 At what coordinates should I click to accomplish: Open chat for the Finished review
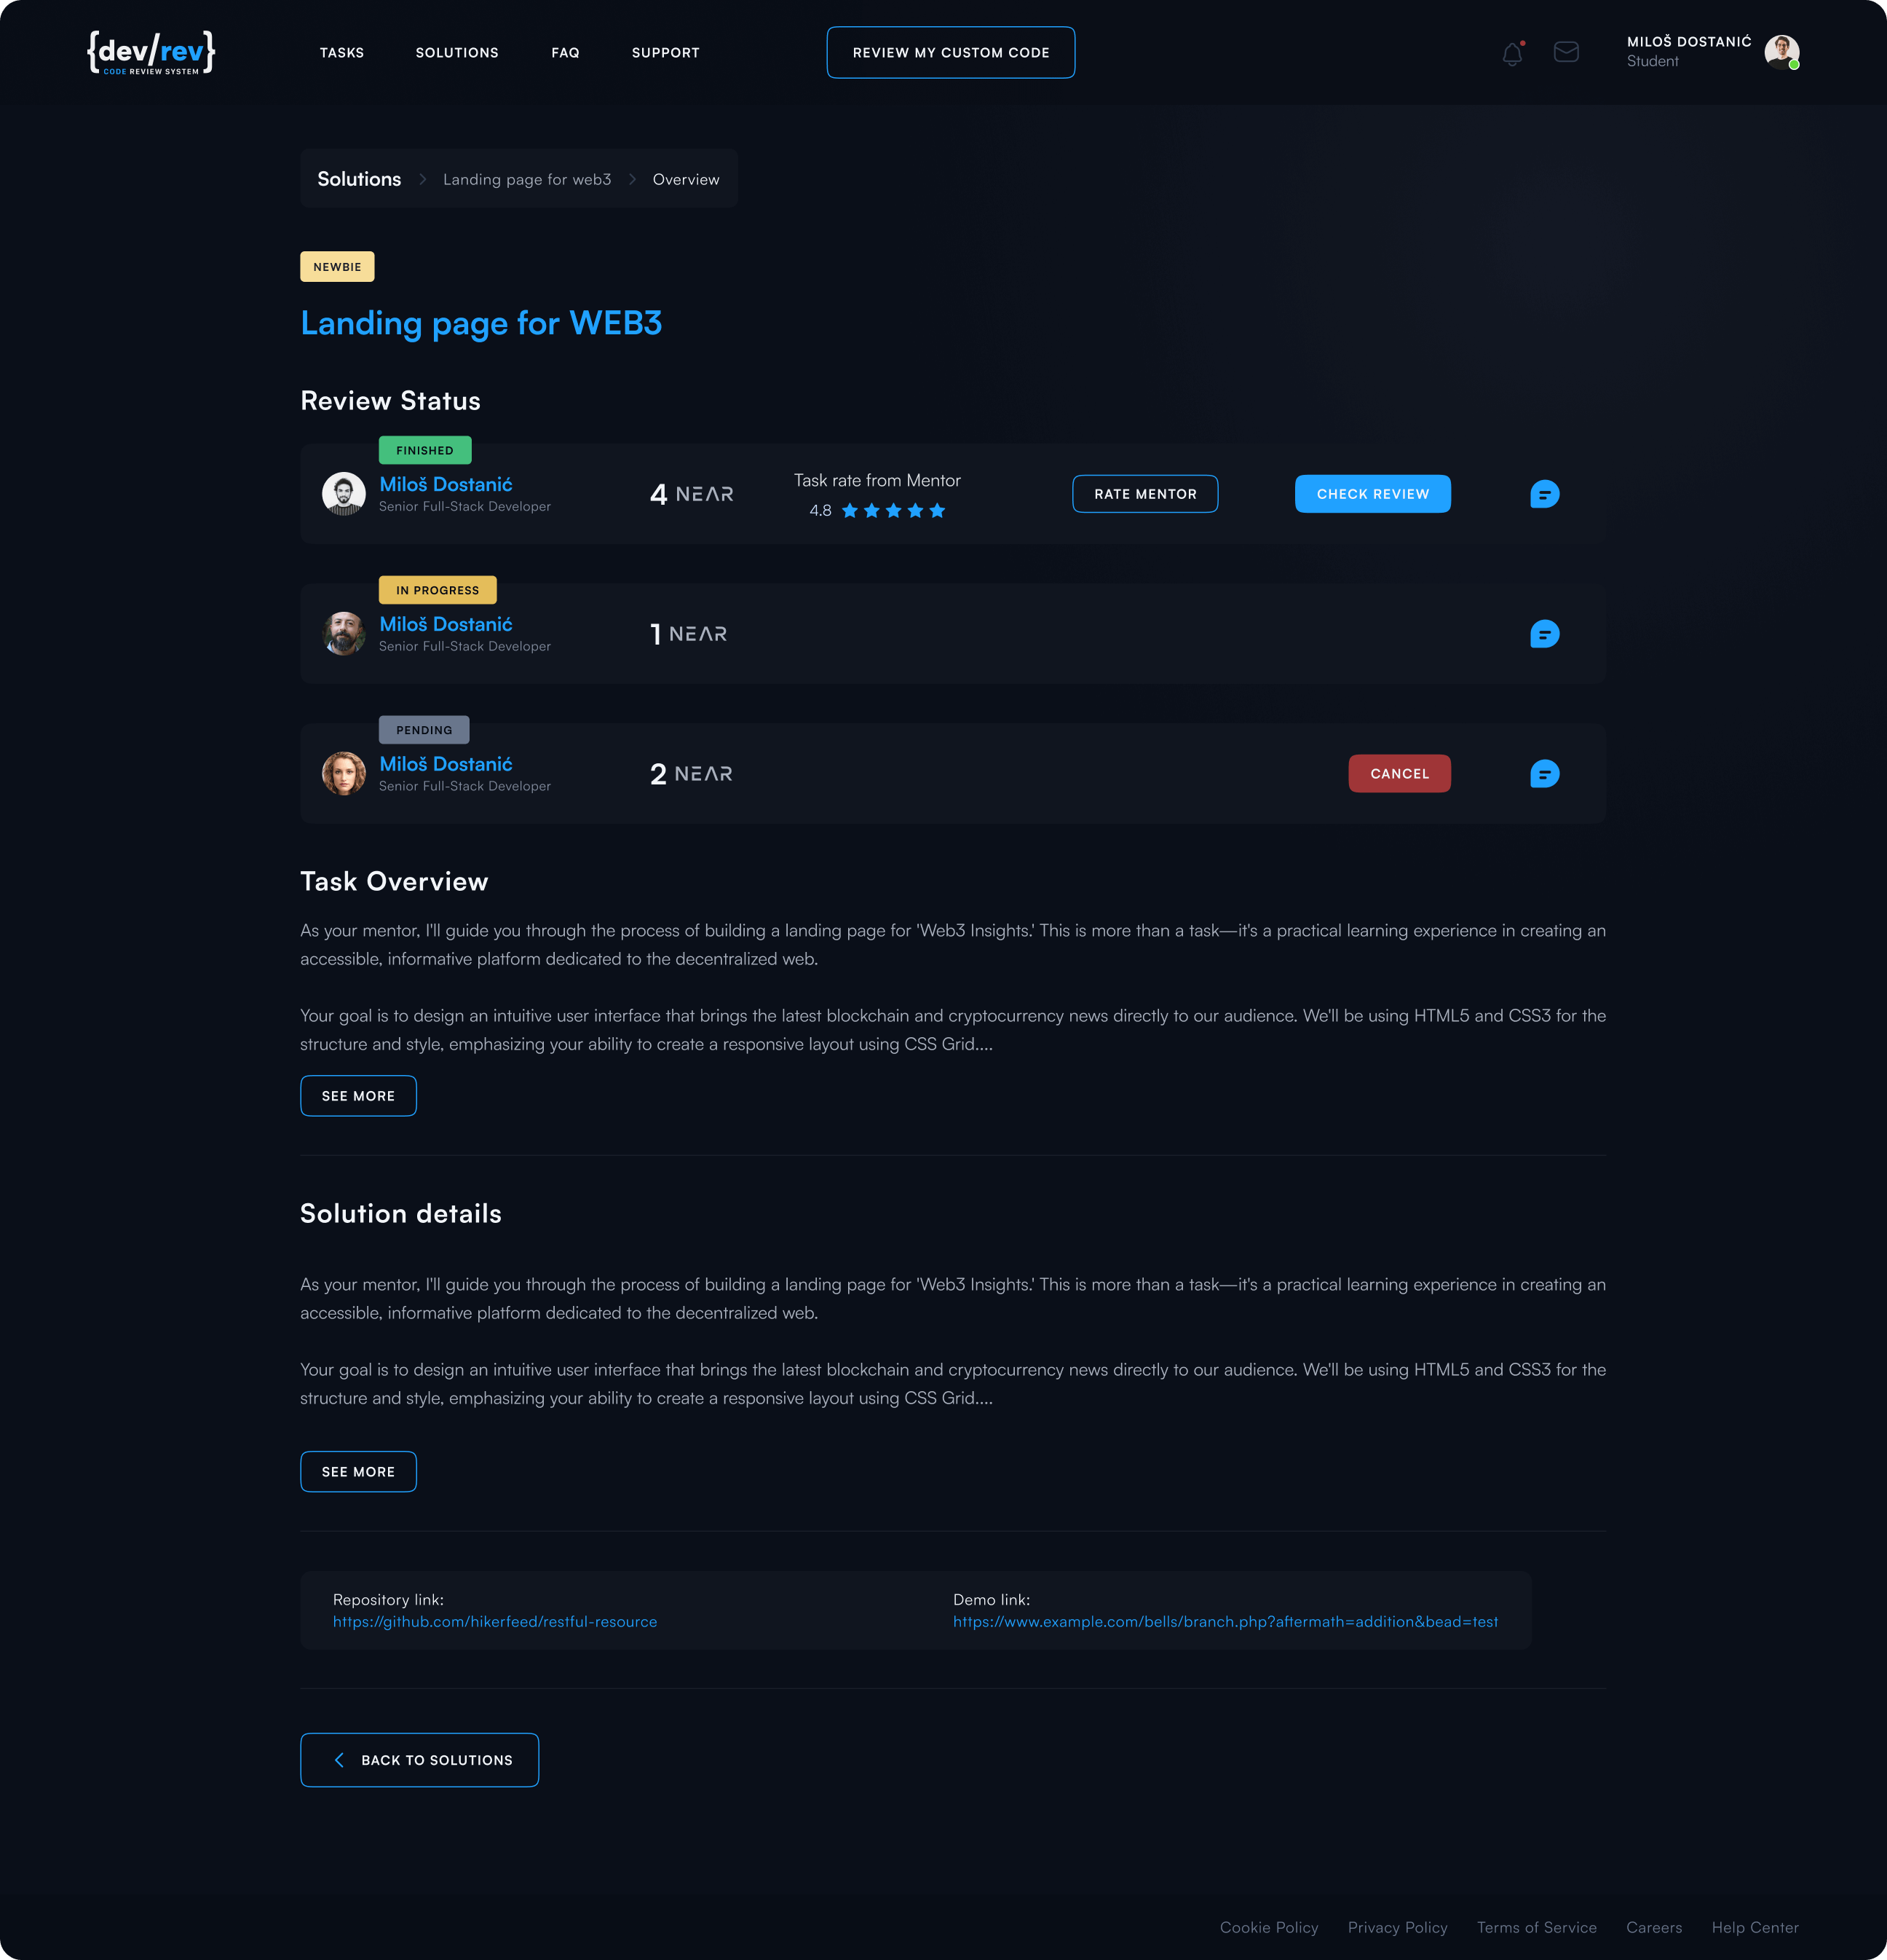(1544, 494)
